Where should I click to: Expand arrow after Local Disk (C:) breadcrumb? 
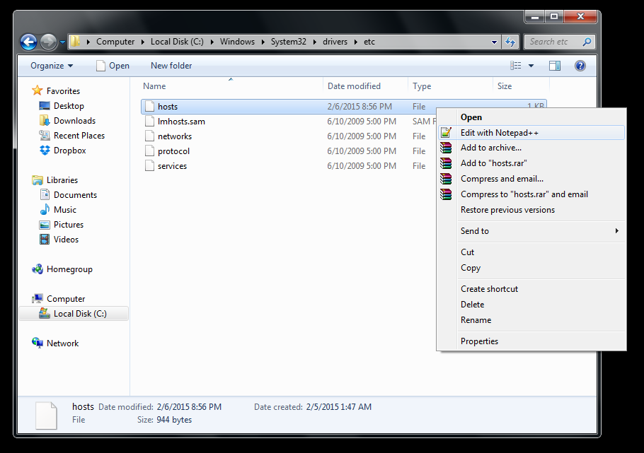pos(212,42)
